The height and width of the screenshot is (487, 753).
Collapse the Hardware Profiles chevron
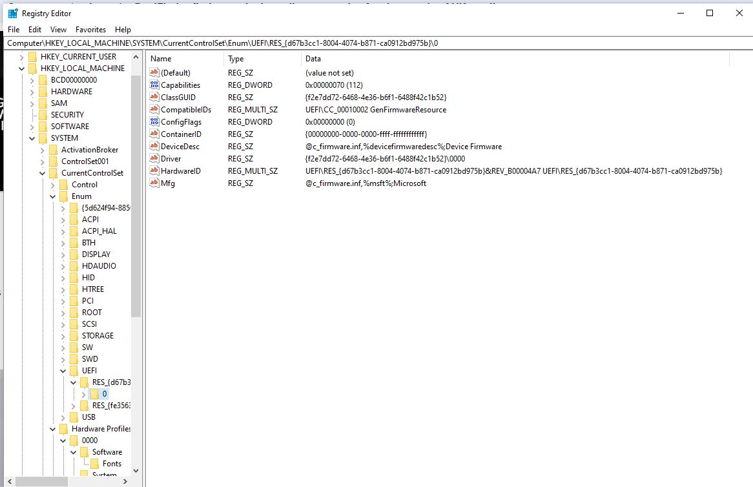pyautogui.click(x=53, y=429)
